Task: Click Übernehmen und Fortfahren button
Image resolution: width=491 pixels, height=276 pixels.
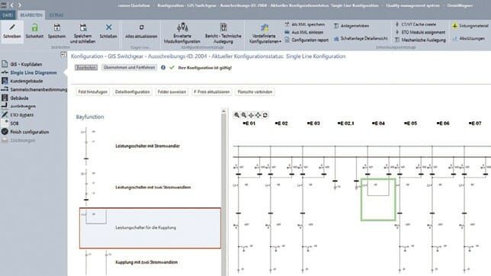Action: (129, 67)
